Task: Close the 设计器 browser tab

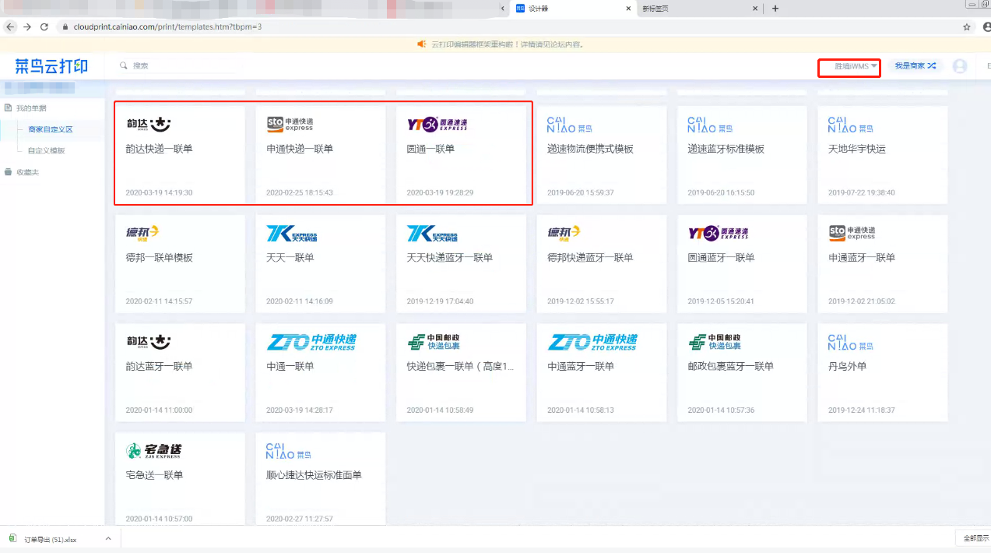Action: point(628,9)
